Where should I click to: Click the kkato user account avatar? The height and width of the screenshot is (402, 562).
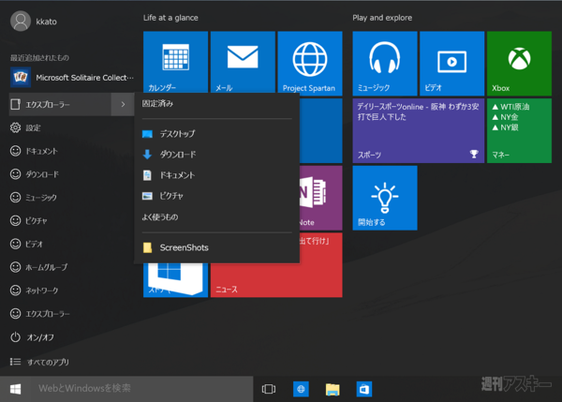[x=21, y=22]
